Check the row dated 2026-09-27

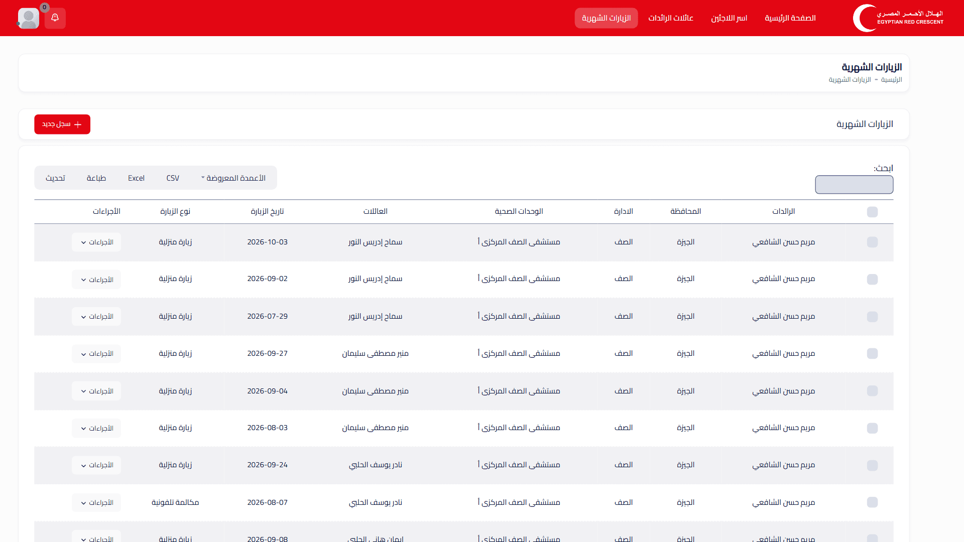coord(872,354)
